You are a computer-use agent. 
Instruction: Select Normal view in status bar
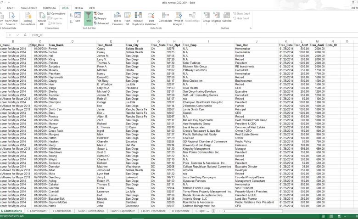tap(323, 216)
